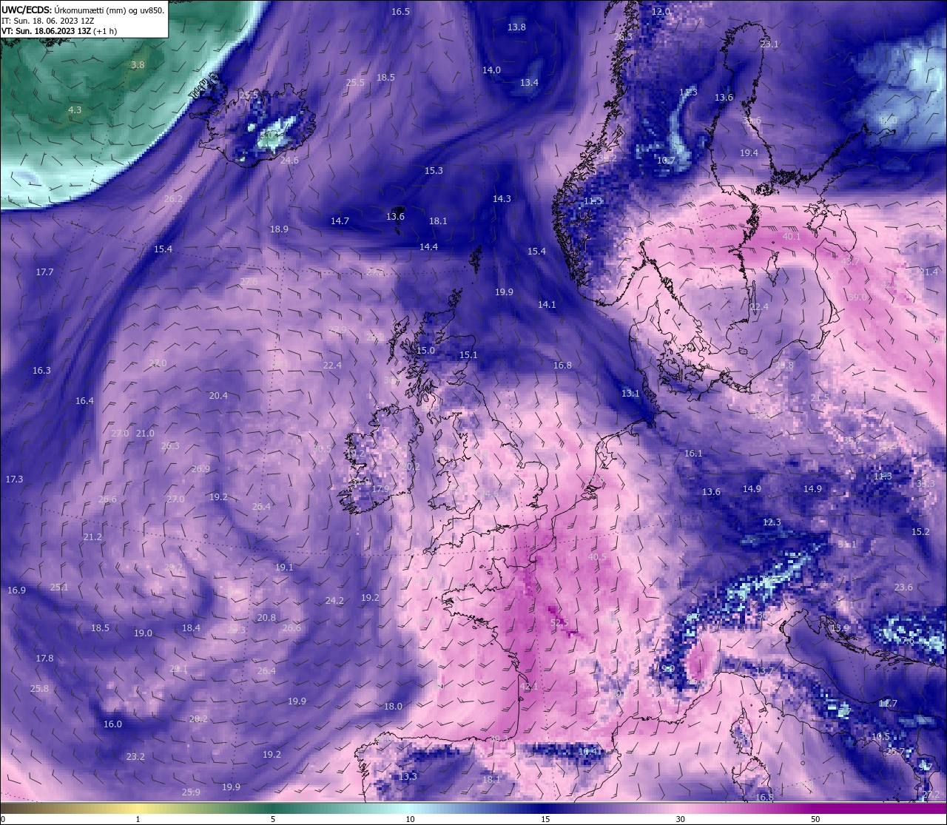
Task: Select the 24.6 value south of Iceland
Action: pos(289,160)
